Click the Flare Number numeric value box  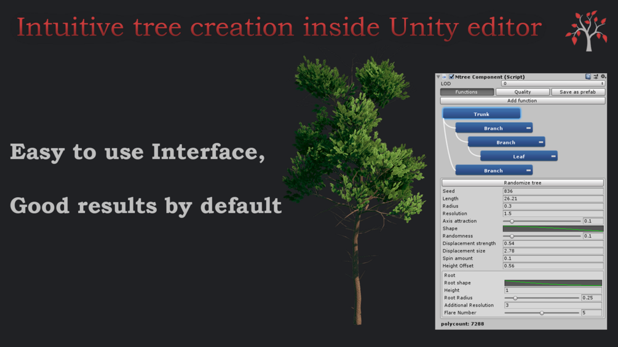tap(592, 313)
